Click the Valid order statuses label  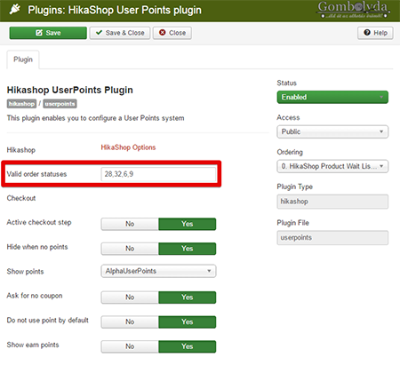pyautogui.click(x=36, y=174)
